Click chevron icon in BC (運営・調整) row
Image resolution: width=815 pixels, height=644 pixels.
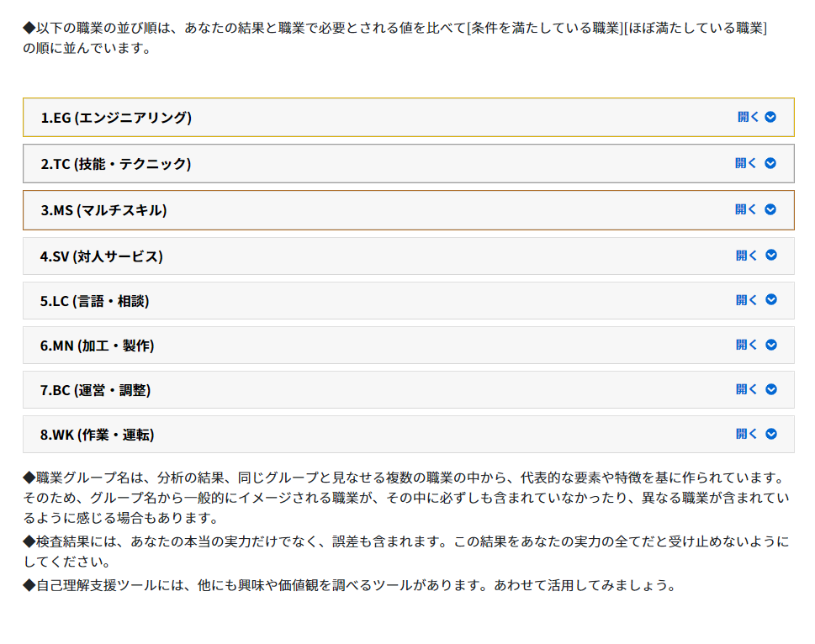771,389
